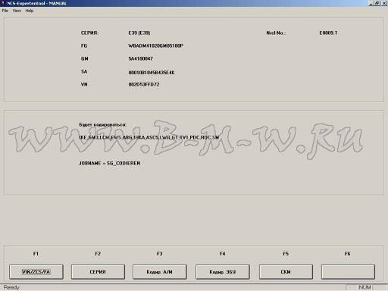Viewport: 388px width, 291px height.
Task: Open the File menu
Action: coord(5,11)
